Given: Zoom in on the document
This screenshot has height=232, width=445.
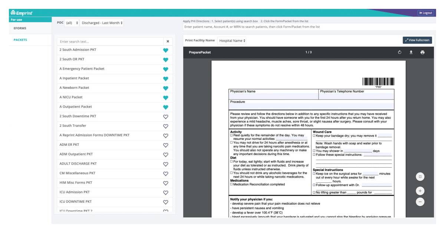Looking at the screenshot, I should [420, 191].
